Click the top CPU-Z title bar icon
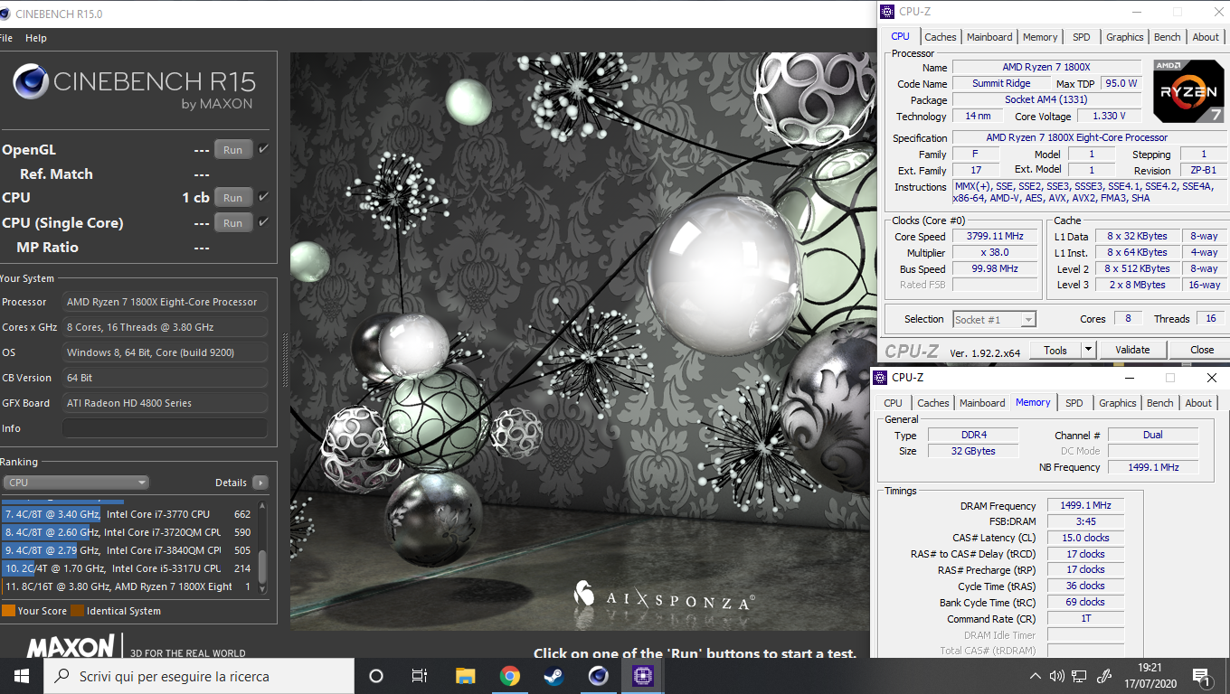Screen dimensions: 1230x694 pyautogui.click(x=887, y=12)
